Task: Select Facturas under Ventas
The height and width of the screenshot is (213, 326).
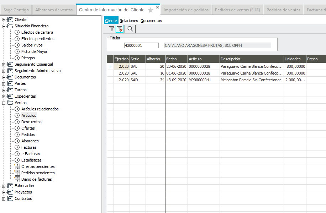Action: coord(29,147)
